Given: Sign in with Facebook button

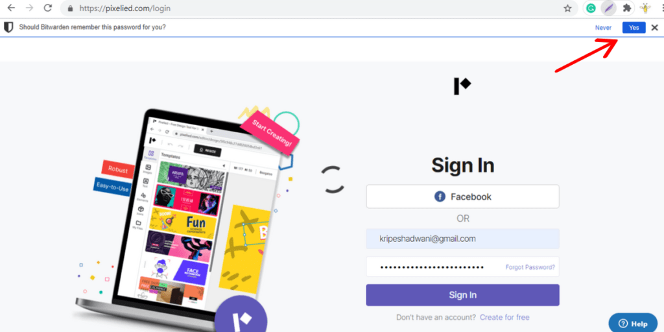Looking at the screenshot, I should (x=462, y=196).
